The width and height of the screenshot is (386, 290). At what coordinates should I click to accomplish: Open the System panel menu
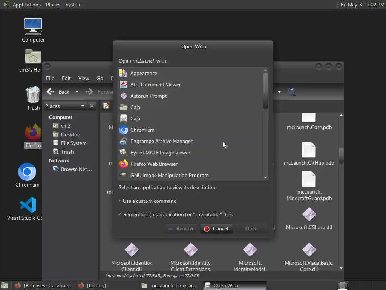pos(74,5)
